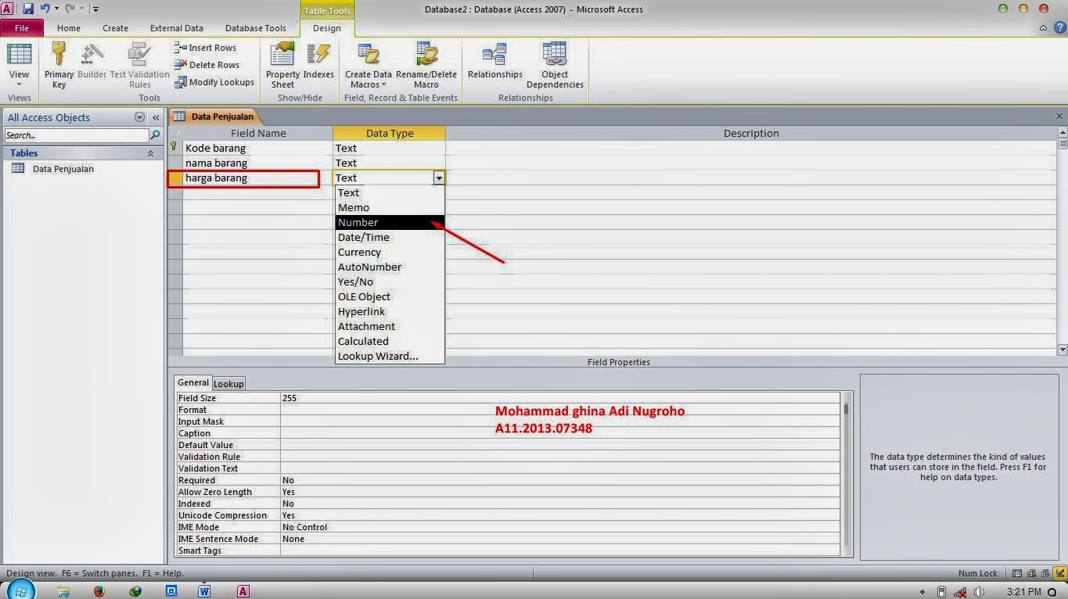Open the Windows Start button
The width and height of the screenshot is (1068, 599).
[x=21, y=590]
